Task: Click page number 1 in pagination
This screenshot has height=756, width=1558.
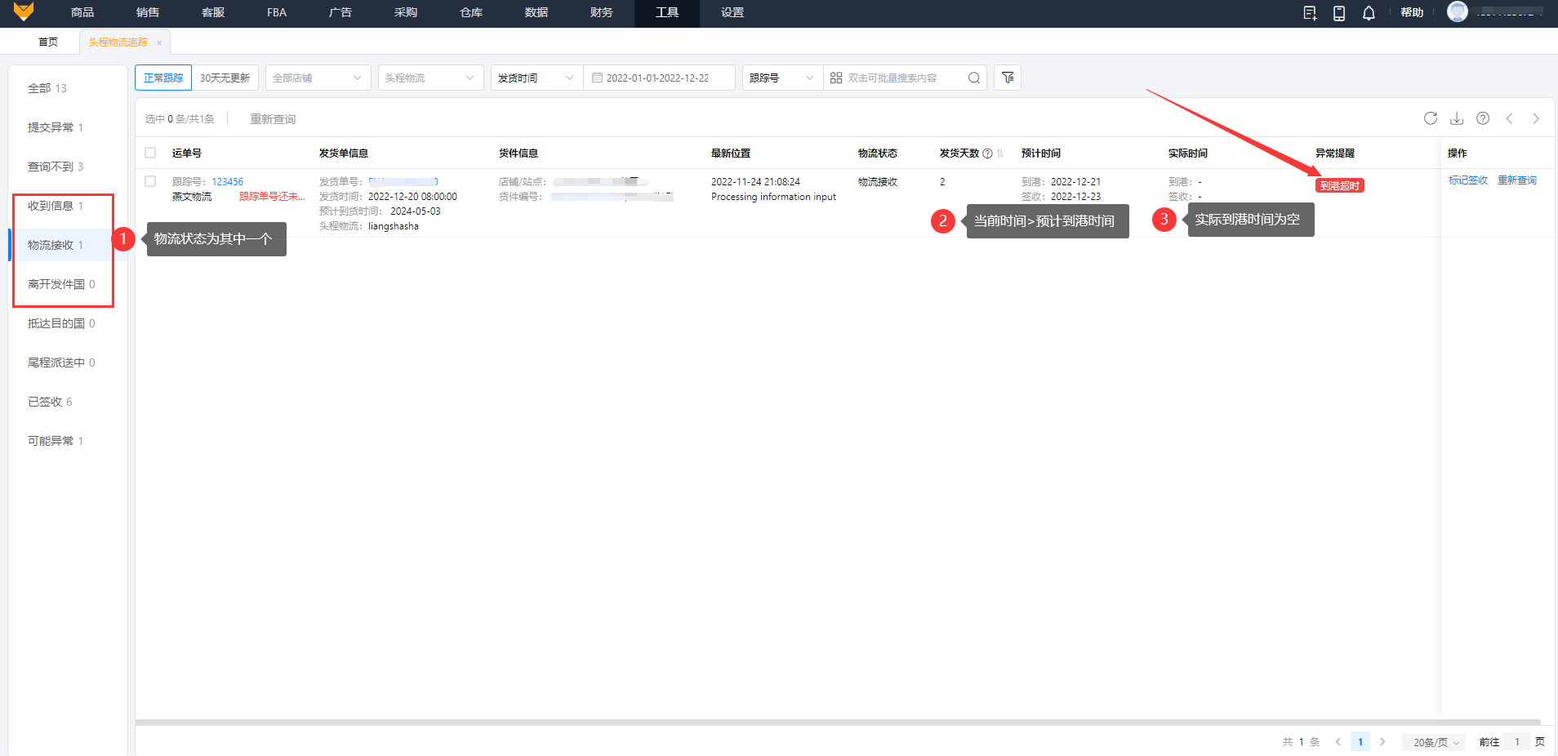Action: pyautogui.click(x=1360, y=742)
